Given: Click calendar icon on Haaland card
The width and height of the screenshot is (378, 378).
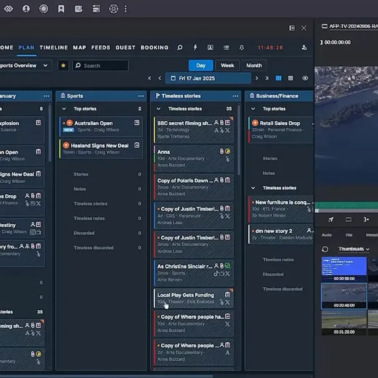Looking at the screenshot, I should click(x=136, y=145).
